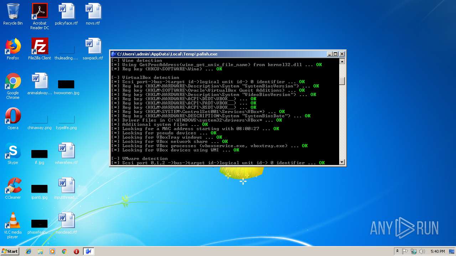Launch Google Chrome desktop shortcut

coord(13,86)
